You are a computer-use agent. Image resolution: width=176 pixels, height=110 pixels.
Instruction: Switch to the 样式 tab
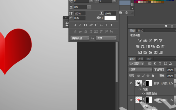click(140, 31)
